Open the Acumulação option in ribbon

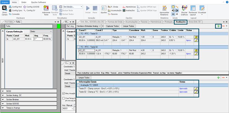(115, 11)
